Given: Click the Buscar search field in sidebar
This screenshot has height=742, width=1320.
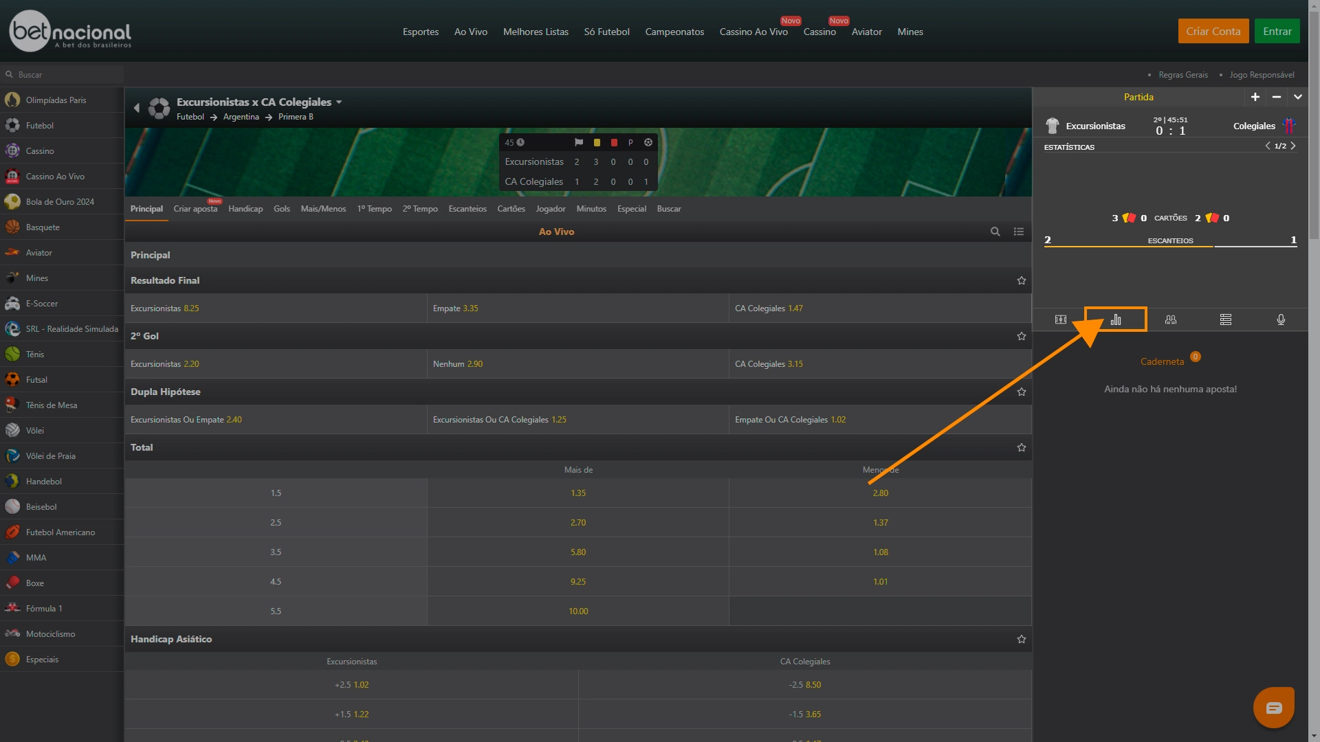Looking at the screenshot, I should coord(62,74).
